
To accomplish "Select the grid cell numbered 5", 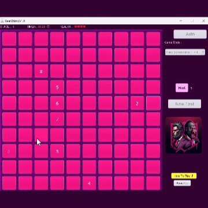I will (x=57, y=87).
